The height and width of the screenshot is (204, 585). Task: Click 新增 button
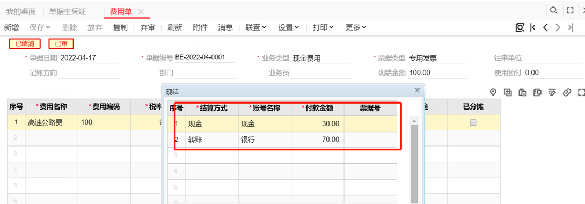(x=12, y=27)
